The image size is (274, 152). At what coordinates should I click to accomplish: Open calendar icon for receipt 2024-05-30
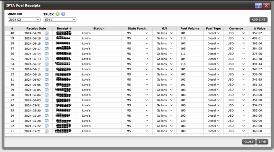pyautogui.click(x=47, y=110)
